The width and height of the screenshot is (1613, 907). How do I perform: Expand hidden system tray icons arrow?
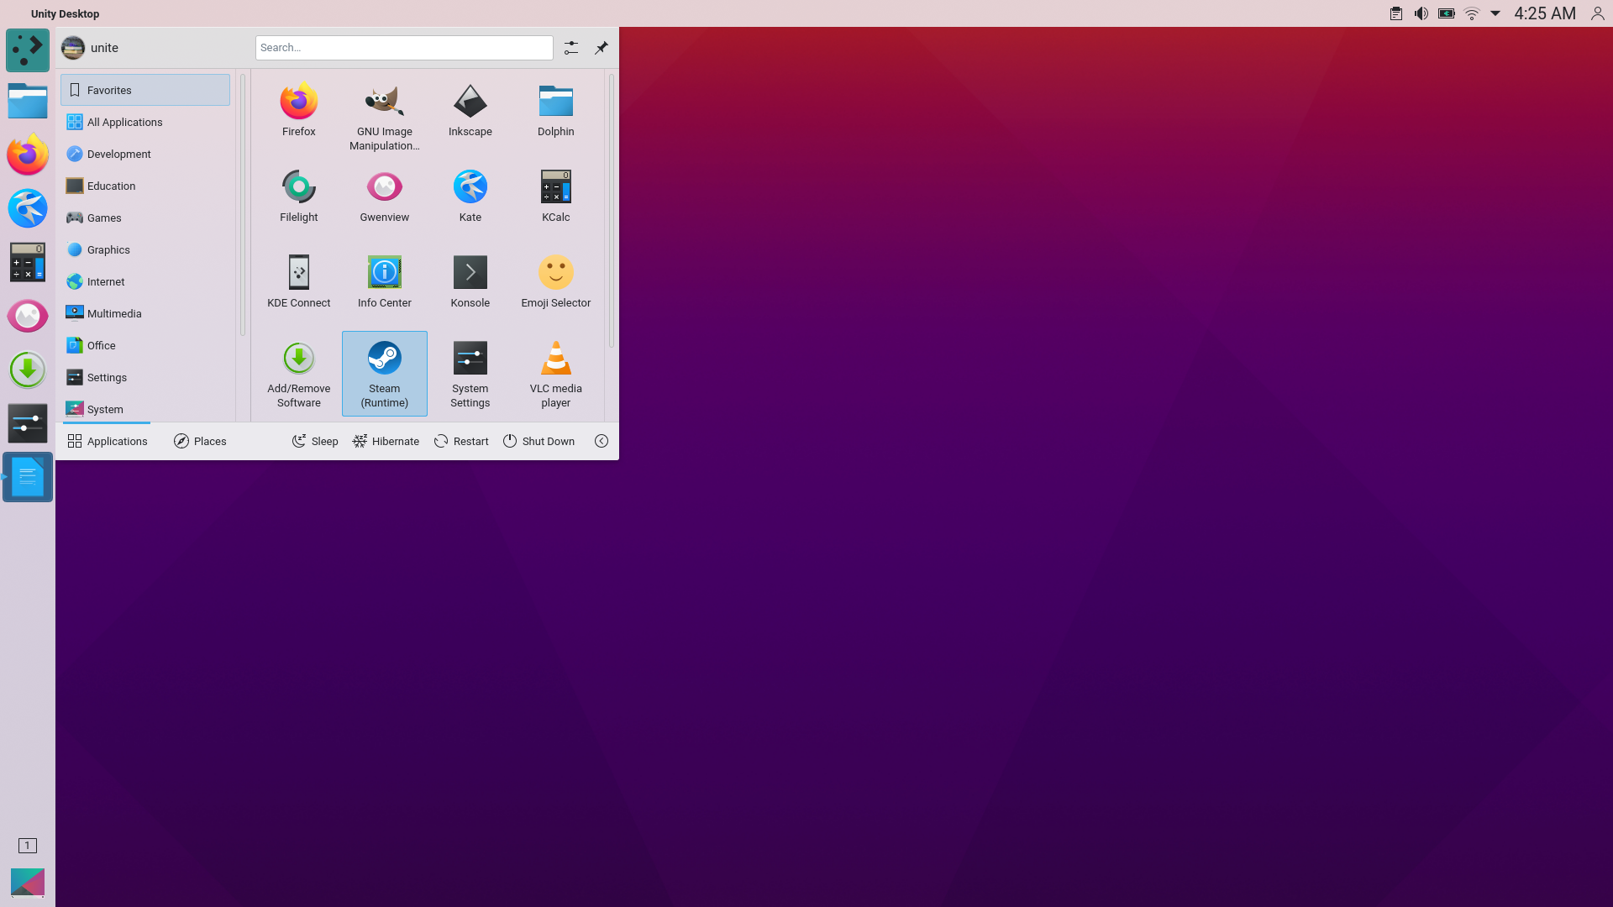point(1495,13)
